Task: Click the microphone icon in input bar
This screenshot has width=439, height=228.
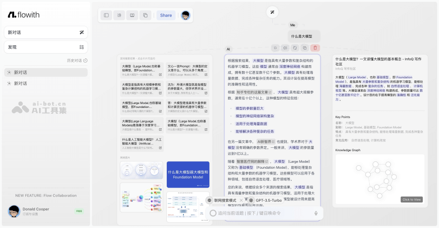Action: pos(316,213)
